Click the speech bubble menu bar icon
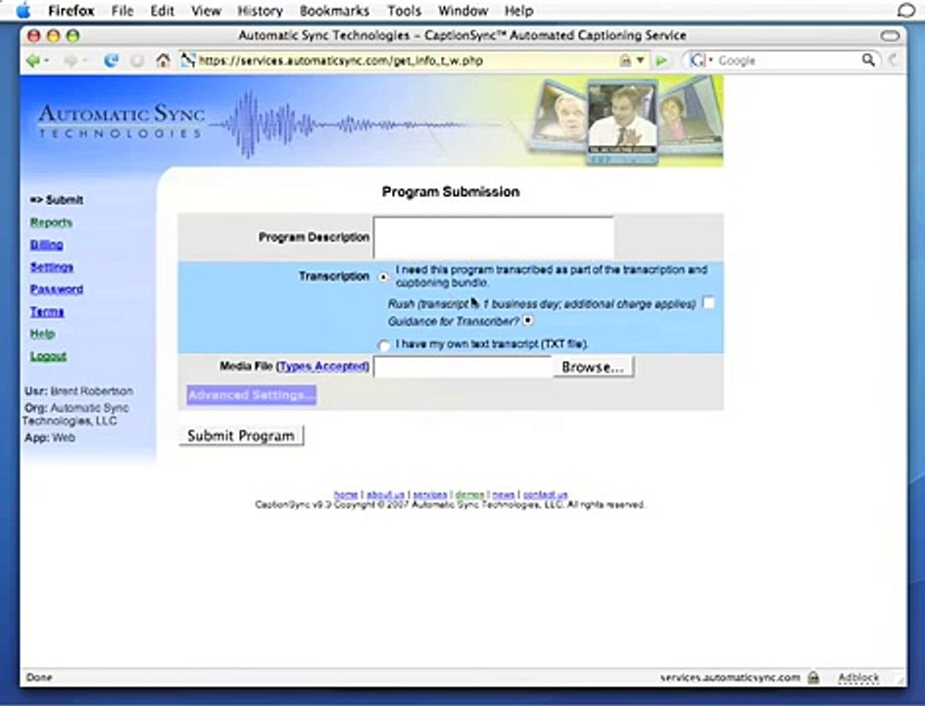Viewport: 925px width, 706px height. (905, 10)
